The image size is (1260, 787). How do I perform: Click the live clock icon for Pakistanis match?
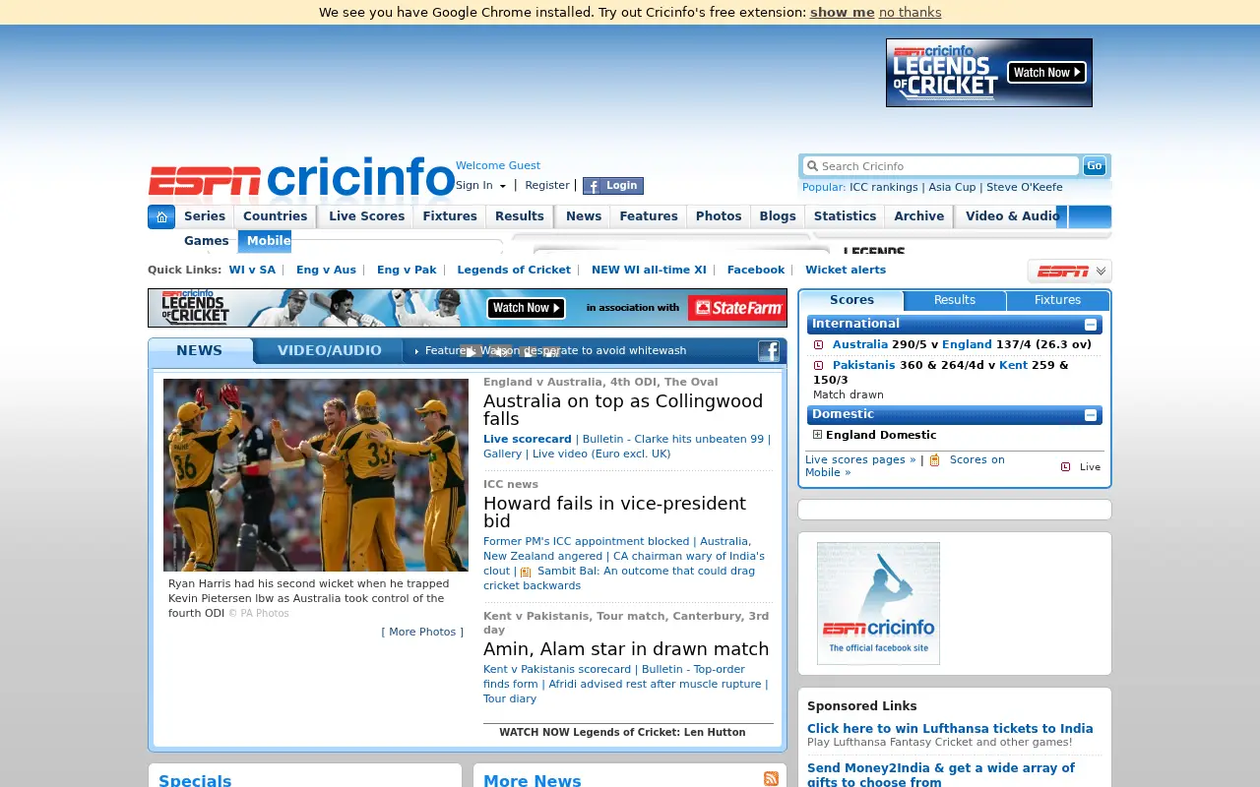818,365
